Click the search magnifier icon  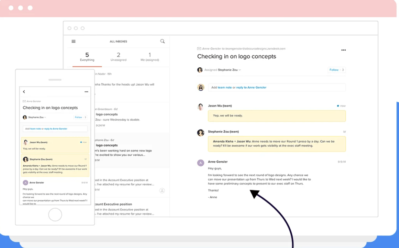[x=162, y=41]
